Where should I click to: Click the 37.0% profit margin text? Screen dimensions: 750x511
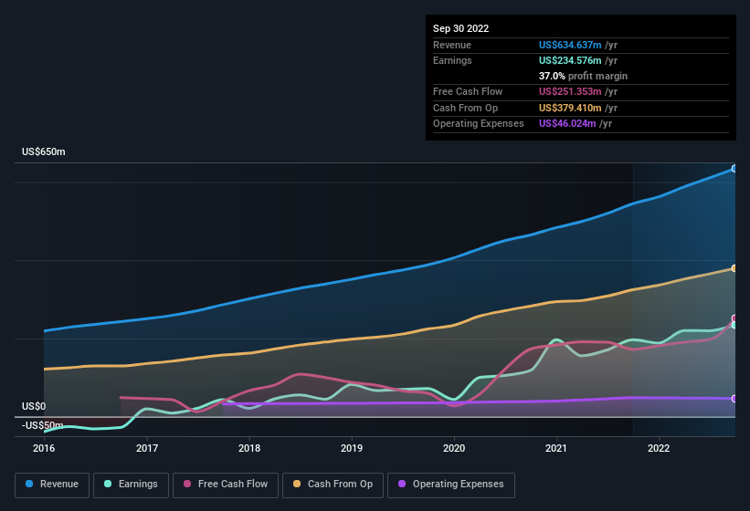pos(583,76)
